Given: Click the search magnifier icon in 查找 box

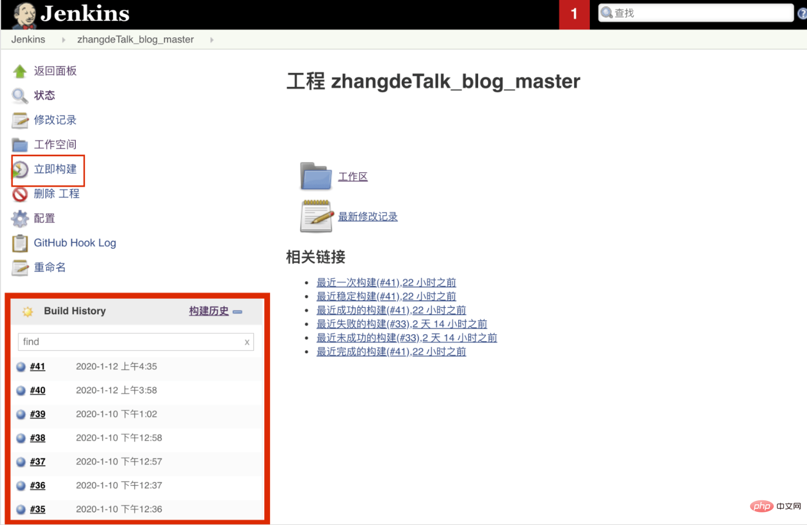Looking at the screenshot, I should point(607,13).
